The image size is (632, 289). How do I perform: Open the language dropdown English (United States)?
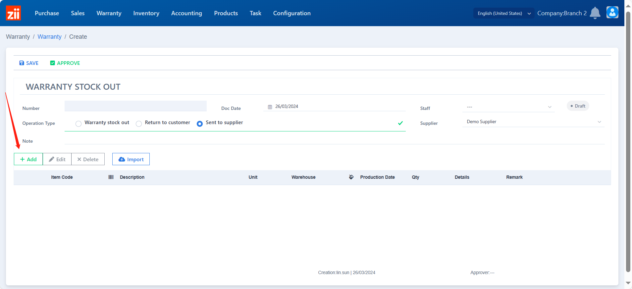[x=504, y=13]
